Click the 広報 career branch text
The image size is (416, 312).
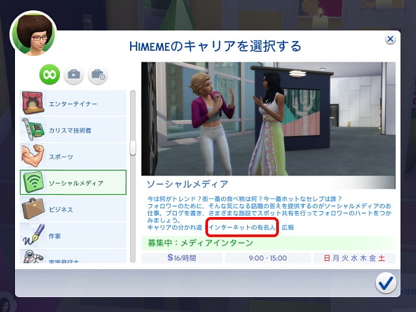(x=287, y=227)
